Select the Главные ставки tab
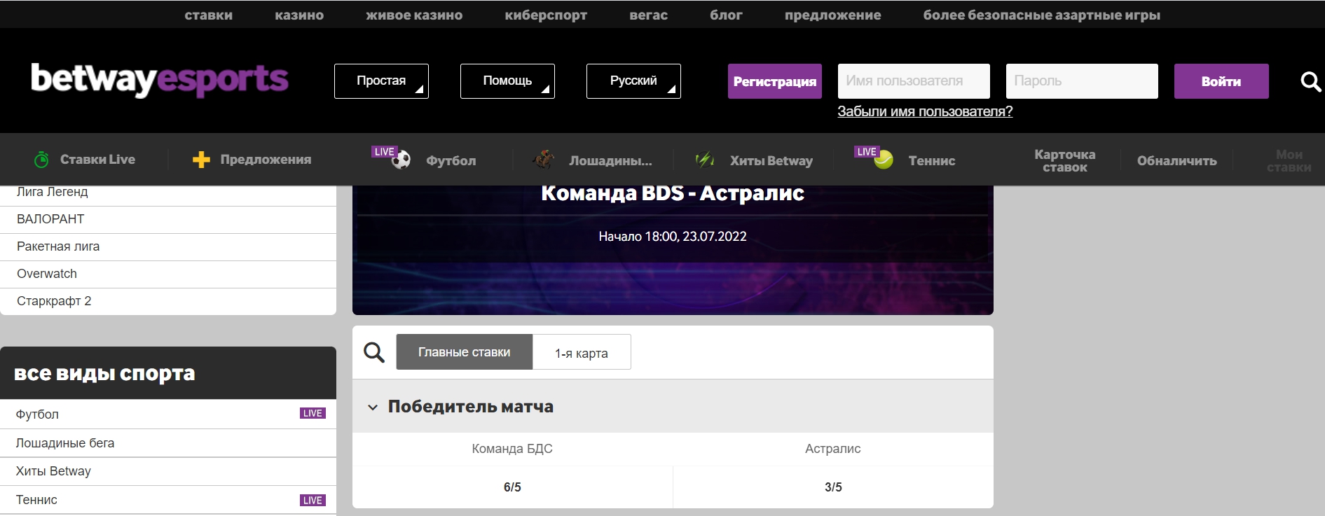Viewport: 1325px width, 516px height. (x=464, y=352)
